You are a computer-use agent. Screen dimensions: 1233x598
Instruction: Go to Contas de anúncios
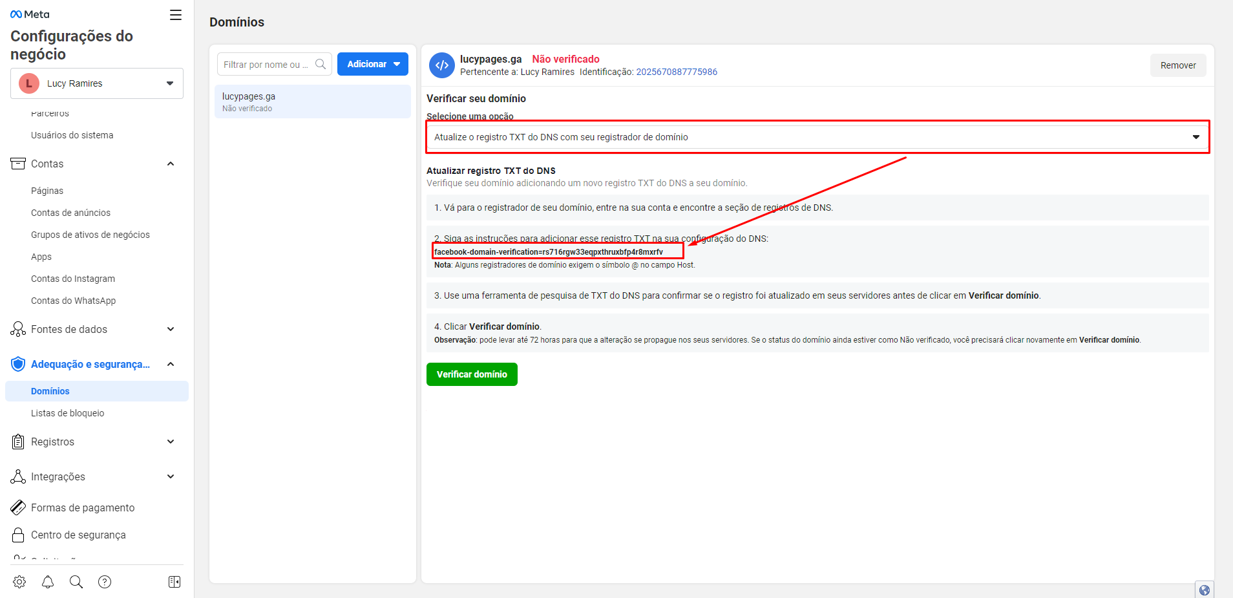(70, 213)
